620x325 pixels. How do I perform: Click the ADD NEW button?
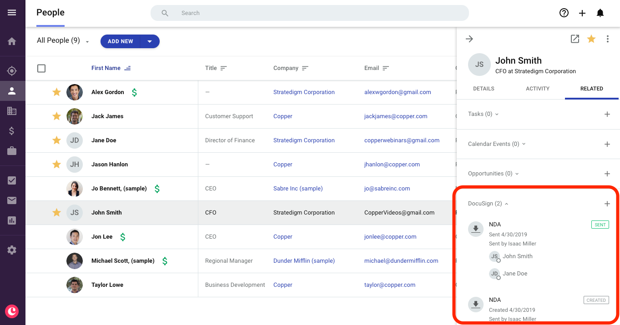click(x=121, y=41)
